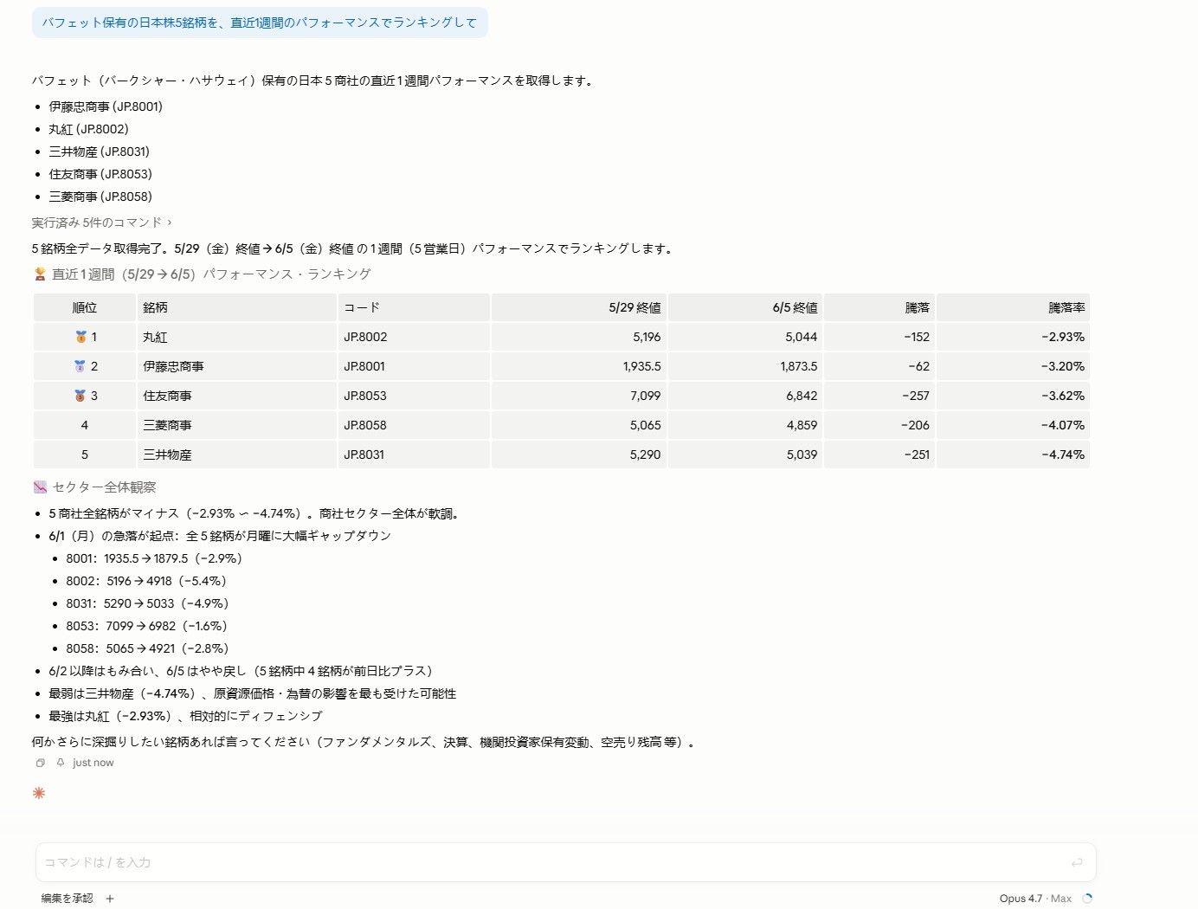Click the 6/5 終値 column header
Screen dimensions: 1198x909
[x=745, y=307]
